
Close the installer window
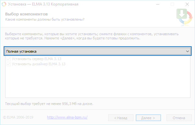tap(187, 4)
